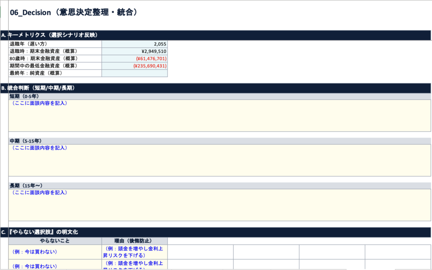Viewport: 432px width, 270px height.
Task: Click the red (¥61,476,701) value cell
Action: 135,59
